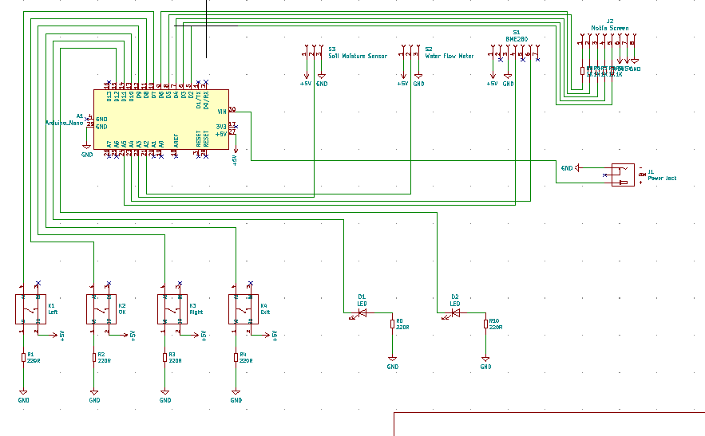705x436 pixels.
Task: Click the S1 BME280 sensor connector
Action: pyautogui.click(x=517, y=54)
